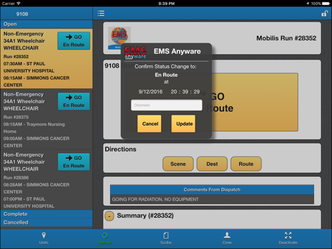Viewport: 332px width, 249px height.
Task: Collapse the Summary (#28352) section
Action: [x=109, y=216]
